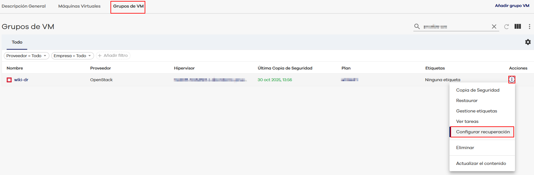The image size is (534, 175).
Task: Open table settings gear icon
Action: [x=528, y=42]
